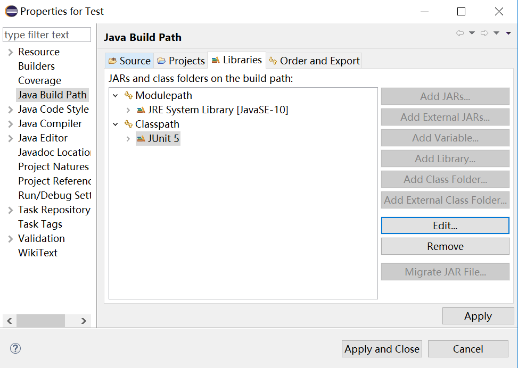The image size is (518, 368).
Task: Expand the Java Compiler category
Action: pyautogui.click(x=10, y=124)
